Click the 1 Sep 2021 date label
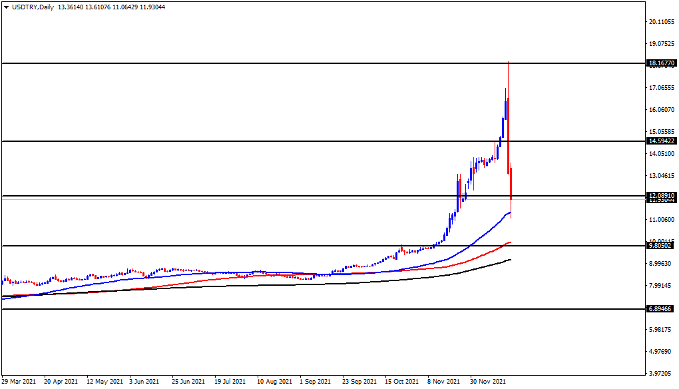Image resolution: width=679 pixels, height=389 pixels. pyautogui.click(x=316, y=382)
